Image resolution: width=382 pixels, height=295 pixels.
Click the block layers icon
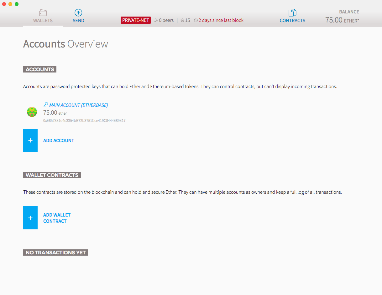pyautogui.click(x=182, y=21)
